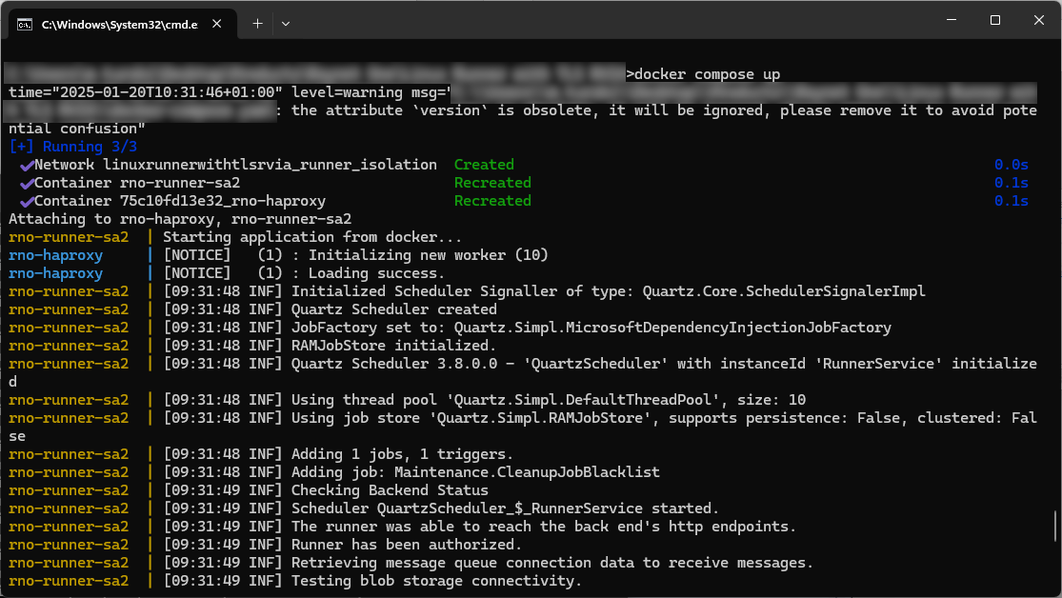Expand the new tab profile dropdown

[x=286, y=23]
